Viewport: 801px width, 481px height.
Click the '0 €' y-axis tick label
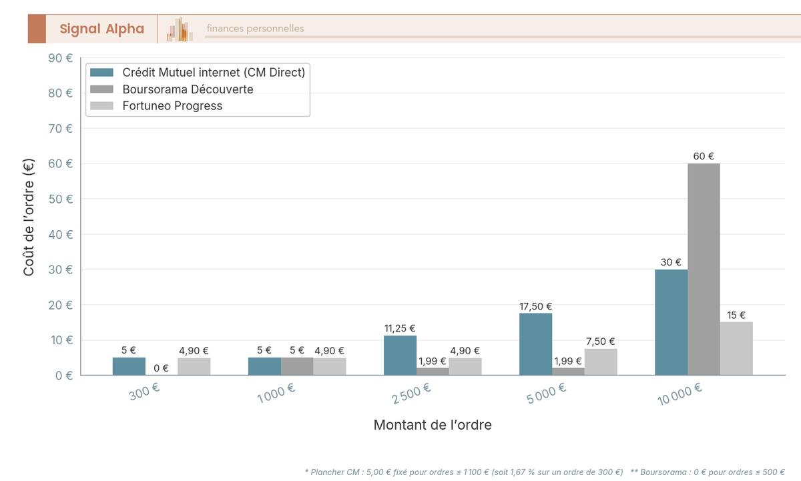coord(64,375)
